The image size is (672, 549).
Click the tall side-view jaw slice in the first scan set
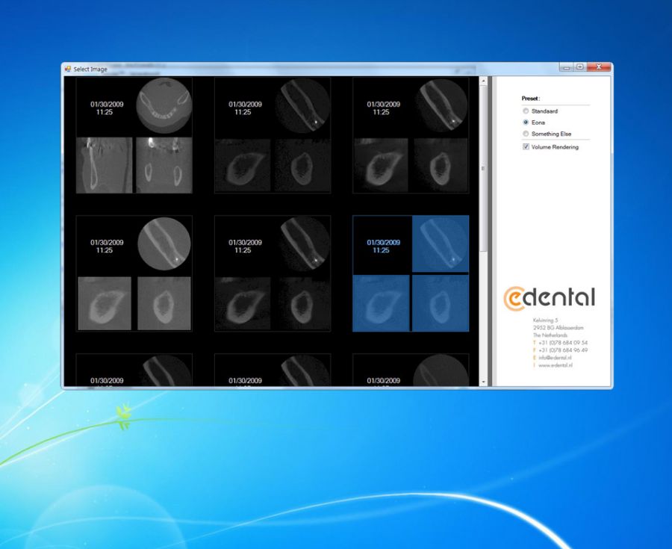click(104, 165)
